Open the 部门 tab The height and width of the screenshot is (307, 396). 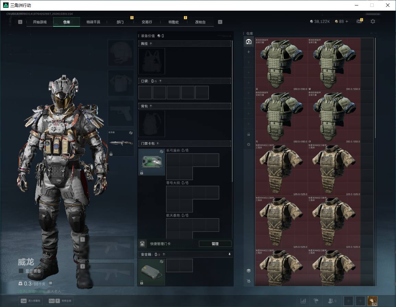point(120,22)
